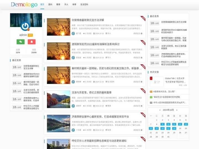Viewport: 199px width, 149px height.
Task: Open hot article A股绝地大反击，怎么看?
Action: [164, 91]
